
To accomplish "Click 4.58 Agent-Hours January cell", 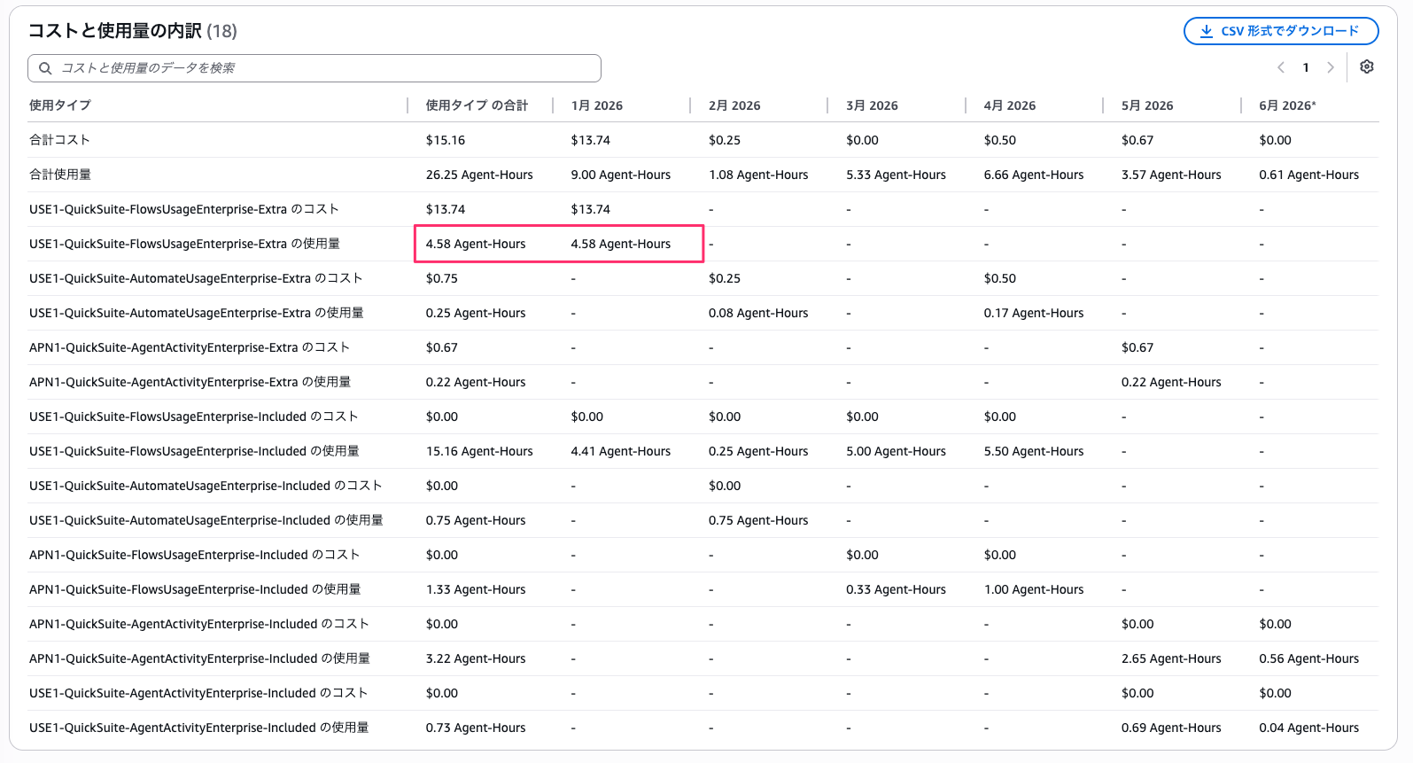I will coord(621,244).
